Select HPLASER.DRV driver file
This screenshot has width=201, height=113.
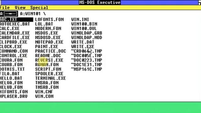tap(14, 96)
